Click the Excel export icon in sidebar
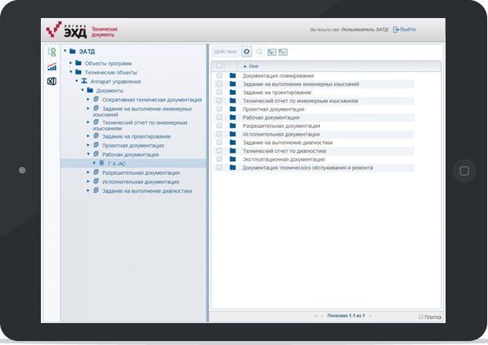This screenshot has height=345, width=488. (x=52, y=81)
